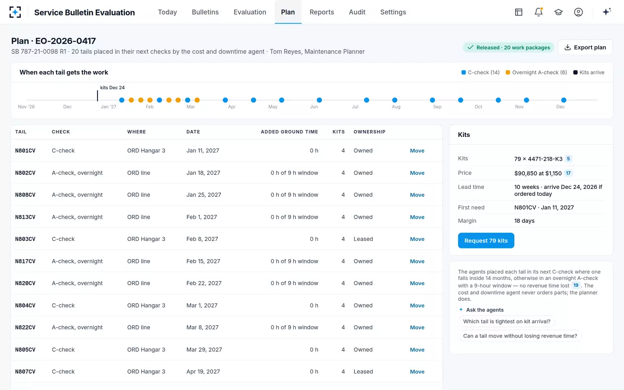The image size is (624, 390).
Task: Click Released 20 work packages badge
Action: coord(508,47)
